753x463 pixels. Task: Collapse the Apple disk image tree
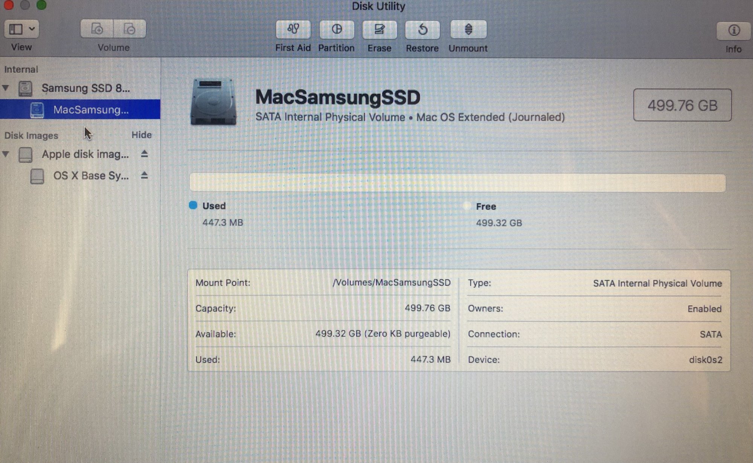[6, 154]
